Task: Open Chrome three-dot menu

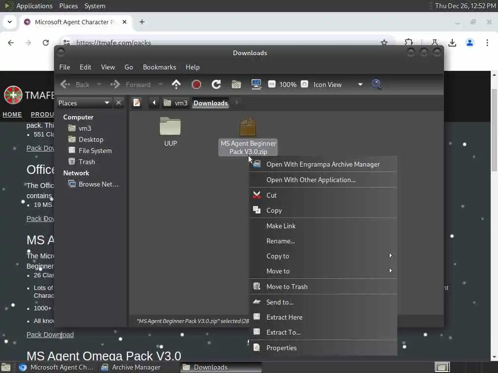Action: point(487,43)
